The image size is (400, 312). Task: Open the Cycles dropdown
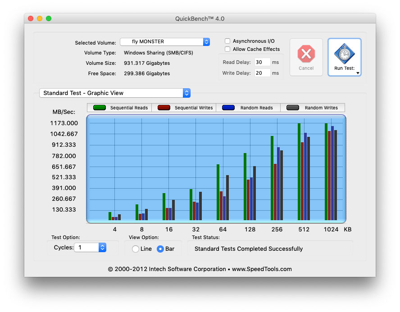(x=102, y=248)
